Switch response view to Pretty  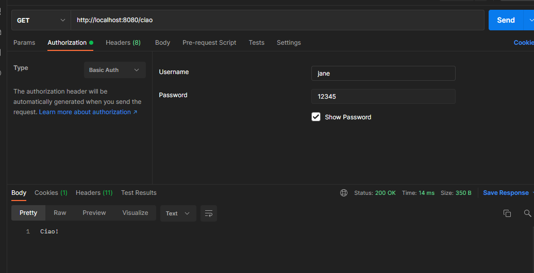[x=28, y=212]
